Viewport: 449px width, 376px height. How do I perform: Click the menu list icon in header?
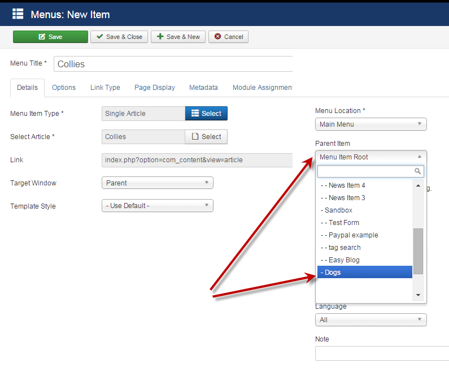click(18, 14)
